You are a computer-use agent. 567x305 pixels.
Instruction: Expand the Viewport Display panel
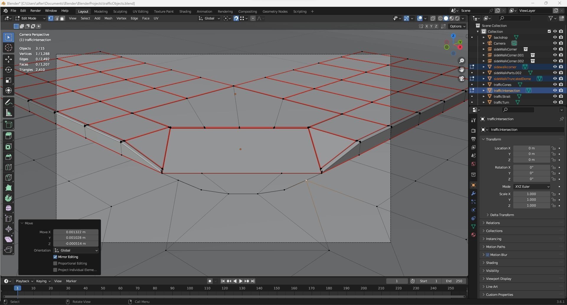click(x=499, y=279)
